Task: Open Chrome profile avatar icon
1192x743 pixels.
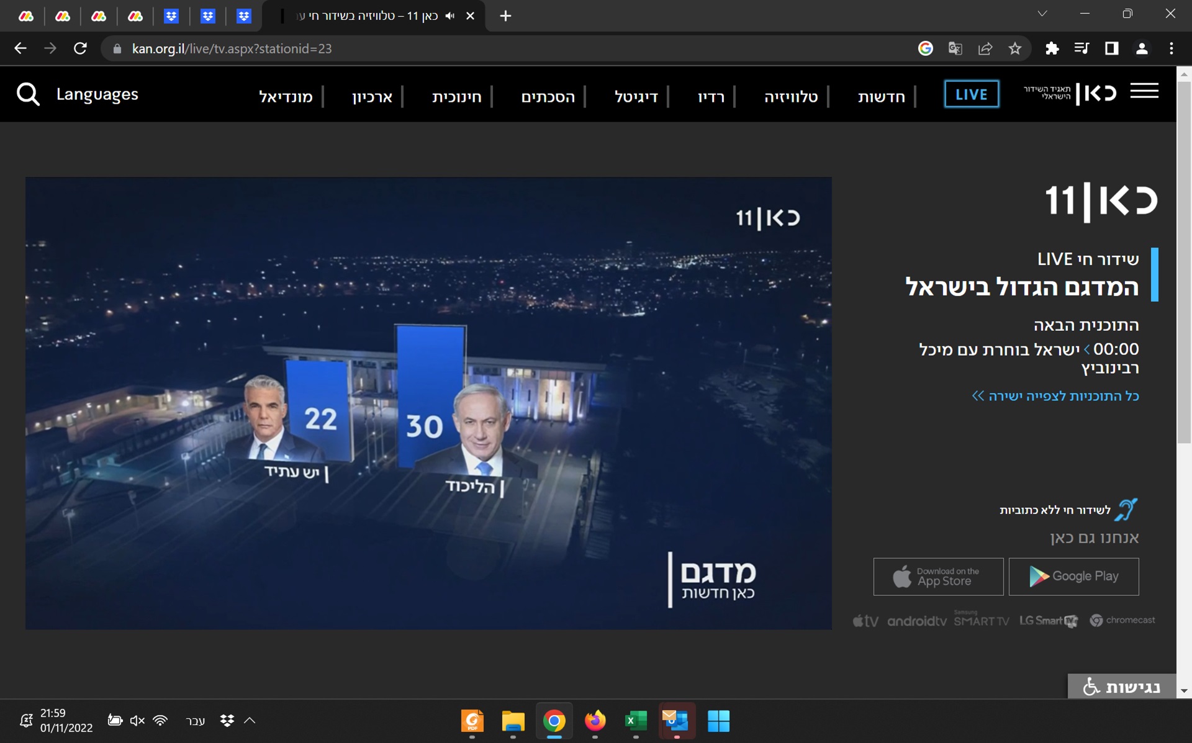Action: 1141,48
